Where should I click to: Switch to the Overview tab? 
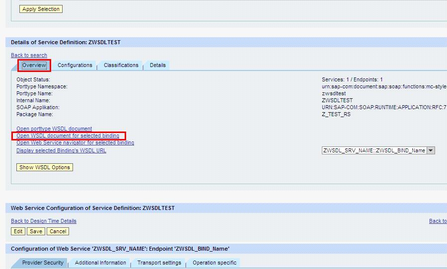click(34, 65)
